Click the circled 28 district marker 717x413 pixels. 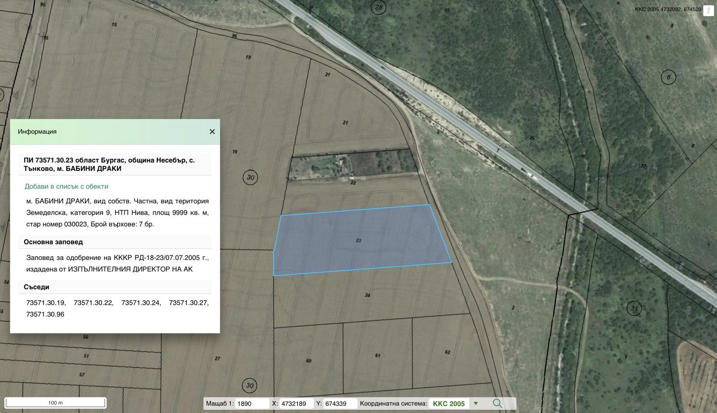pyautogui.click(x=379, y=7)
